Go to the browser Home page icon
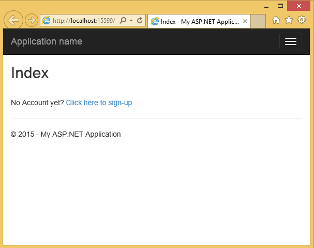The image size is (314, 248). 276,20
